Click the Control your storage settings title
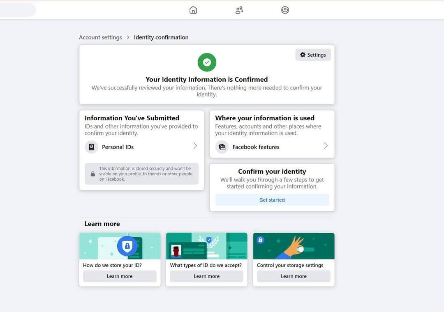Image resolution: width=444 pixels, height=312 pixels. tap(290, 265)
